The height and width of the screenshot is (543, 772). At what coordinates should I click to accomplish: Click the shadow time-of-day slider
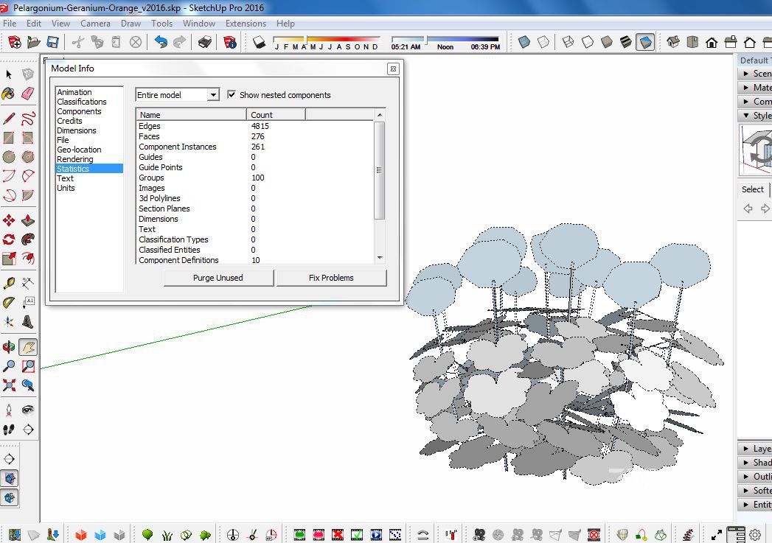[445, 39]
